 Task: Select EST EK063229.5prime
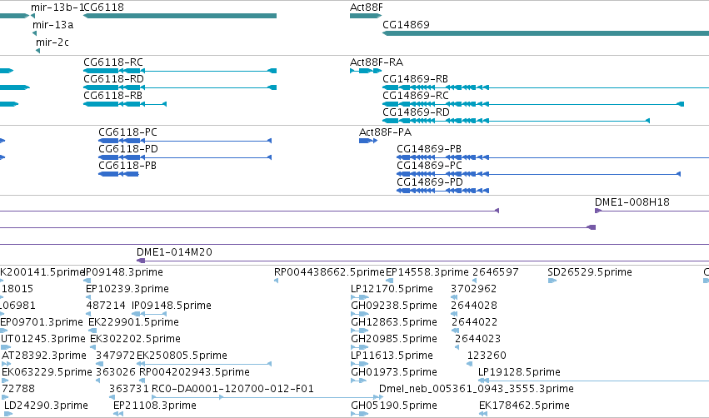[47, 372]
